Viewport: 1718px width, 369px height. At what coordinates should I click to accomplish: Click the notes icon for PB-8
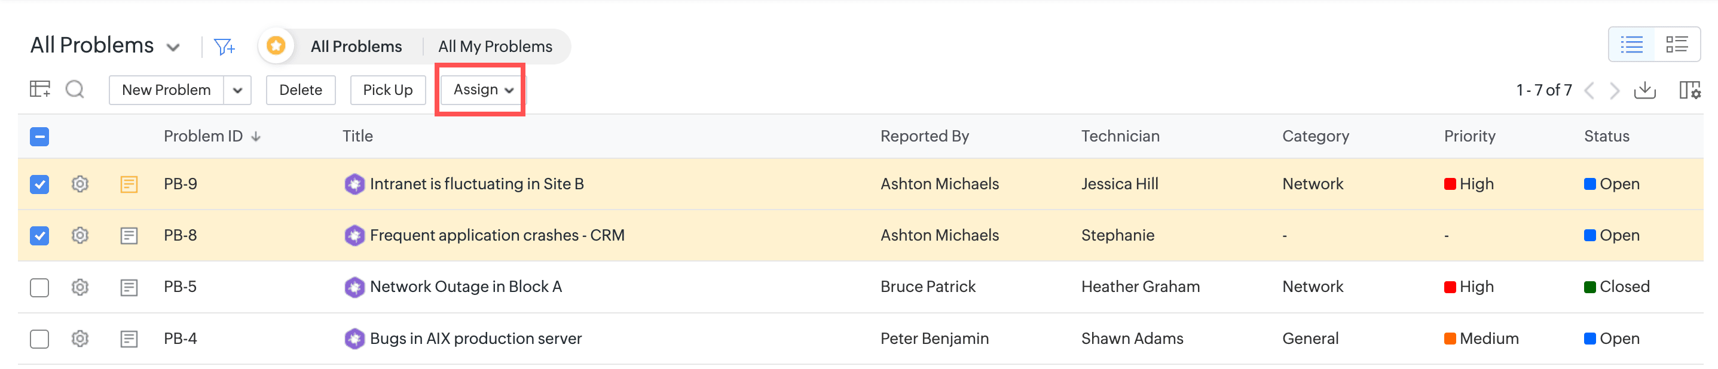(129, 236)
